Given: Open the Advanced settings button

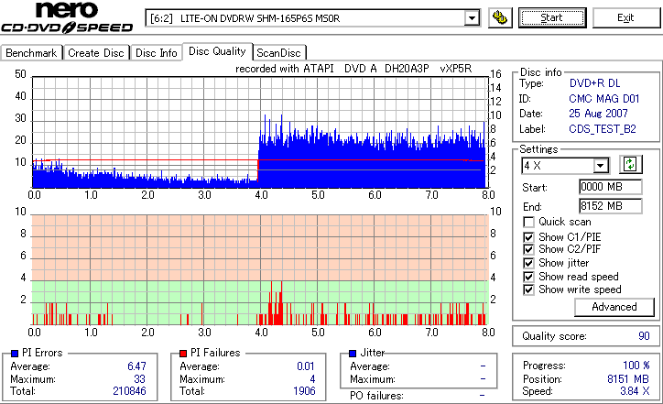Looking at the screenshot, I should coord(614,307).
